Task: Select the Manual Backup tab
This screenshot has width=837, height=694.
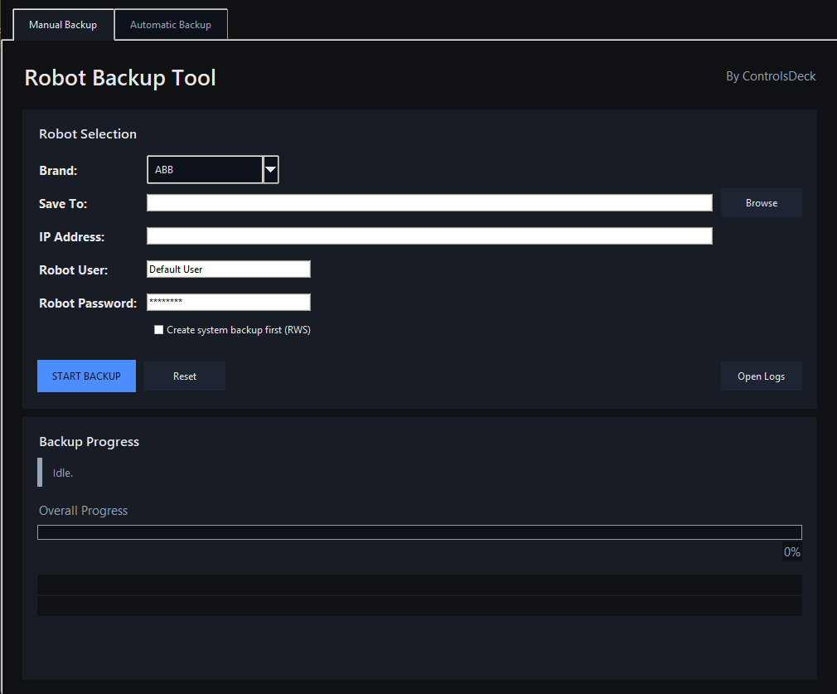Action: point(63,24)
